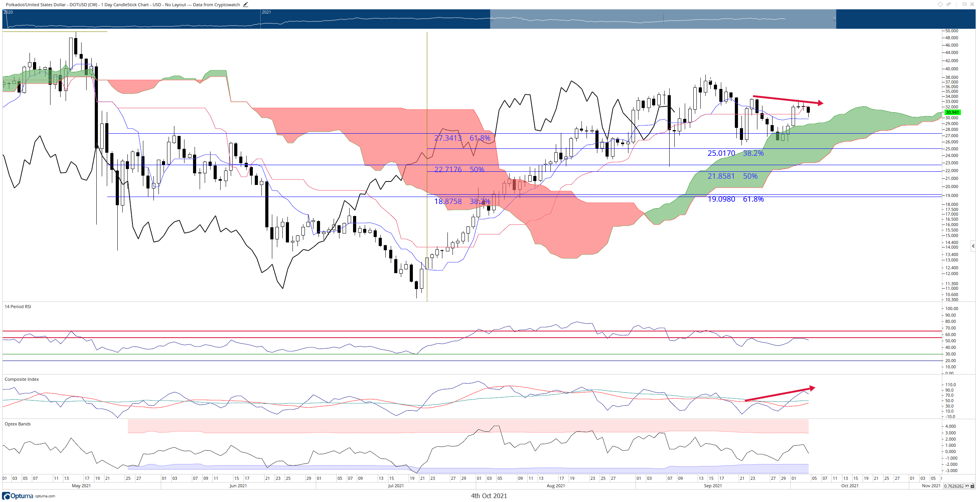Screen dimensions: 978x502
Task: Click the 'Nov 2021' month label on date axis
Action: (x=931, y=486)
